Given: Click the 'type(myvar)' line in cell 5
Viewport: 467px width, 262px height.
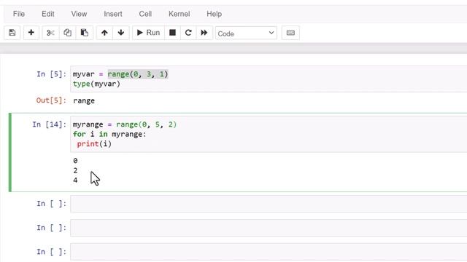Looking at the screenshot, I should 96,84.
